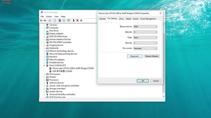Switch to the Power Management tab
The width and height of the screenshot is (211, 118).
tap(148, 19)
